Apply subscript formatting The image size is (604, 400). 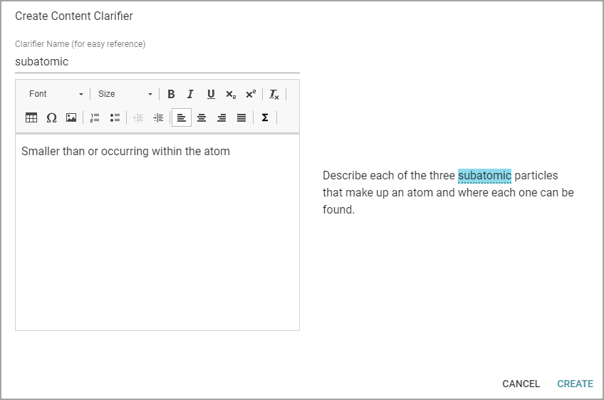point(231,94)
